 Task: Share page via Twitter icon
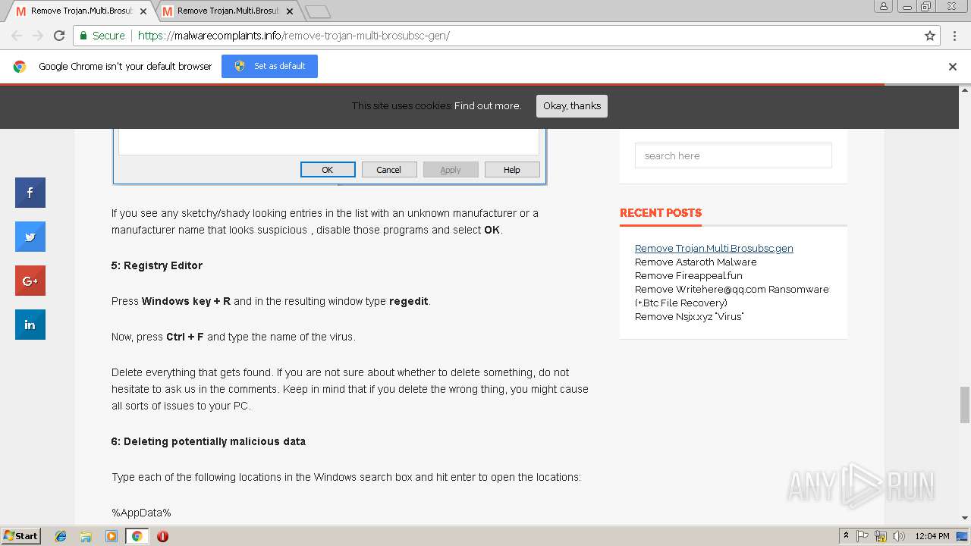30,237
